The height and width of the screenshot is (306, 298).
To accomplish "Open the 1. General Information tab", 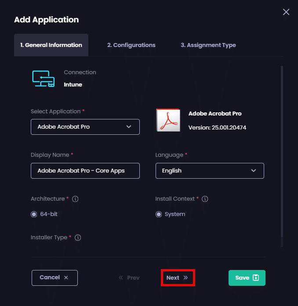I will [51, 45].
